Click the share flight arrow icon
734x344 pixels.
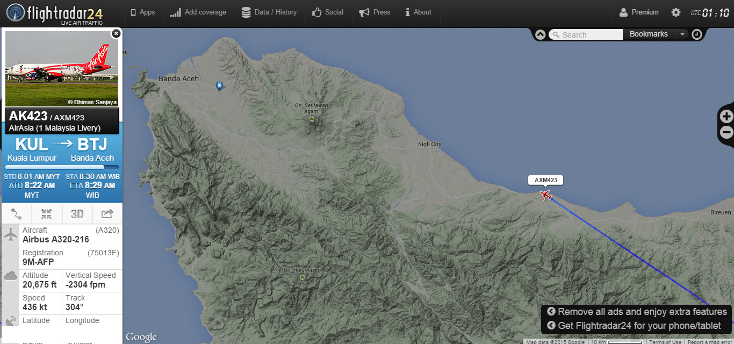(107, 214)
